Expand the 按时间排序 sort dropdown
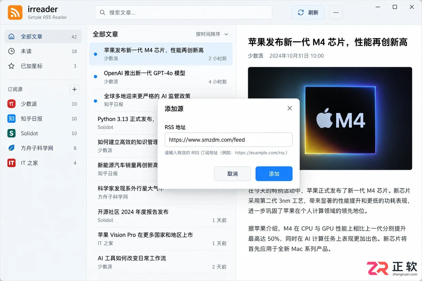This screenshot has height=281, width=422. point(212,34)
